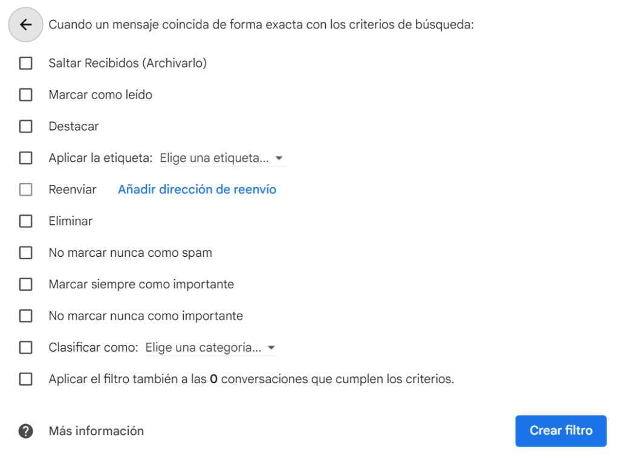The image size is (619, 458).
Task: Check No marcar nunca como spam
Action: coord(25,253)
